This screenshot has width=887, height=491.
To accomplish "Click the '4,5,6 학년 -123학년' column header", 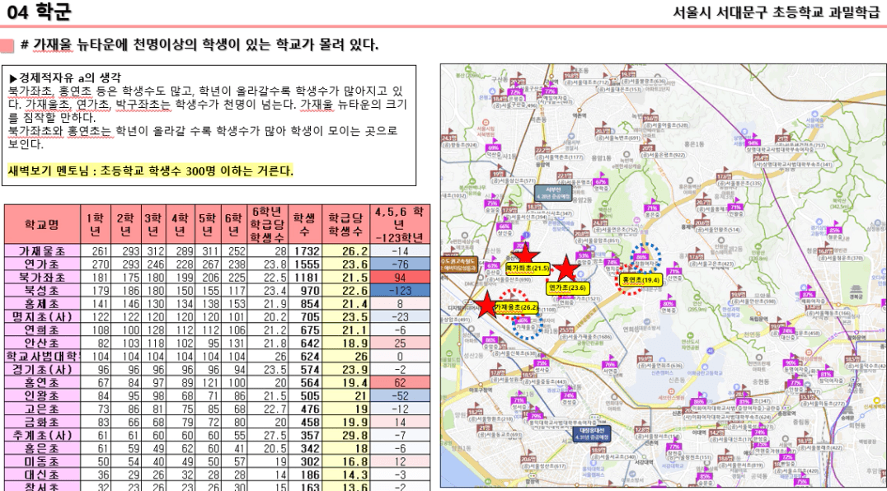I will [399, 224].
